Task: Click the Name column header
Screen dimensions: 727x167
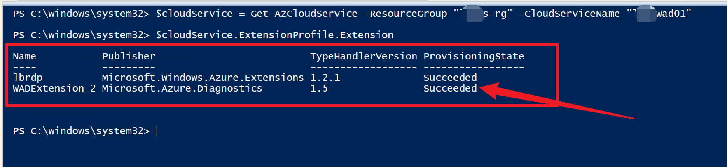Action: pos(24,56)
